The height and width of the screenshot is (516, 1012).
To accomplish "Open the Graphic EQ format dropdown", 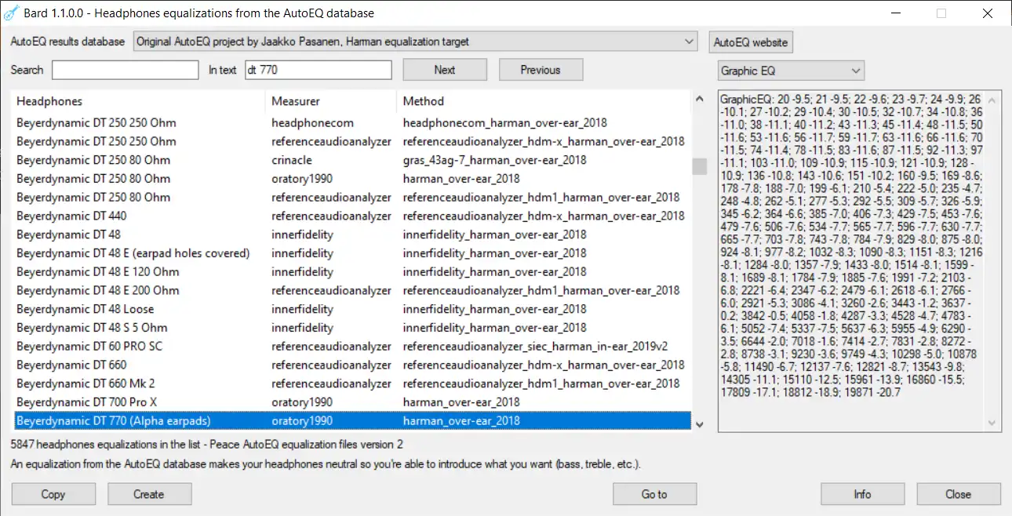I will 791,71.
